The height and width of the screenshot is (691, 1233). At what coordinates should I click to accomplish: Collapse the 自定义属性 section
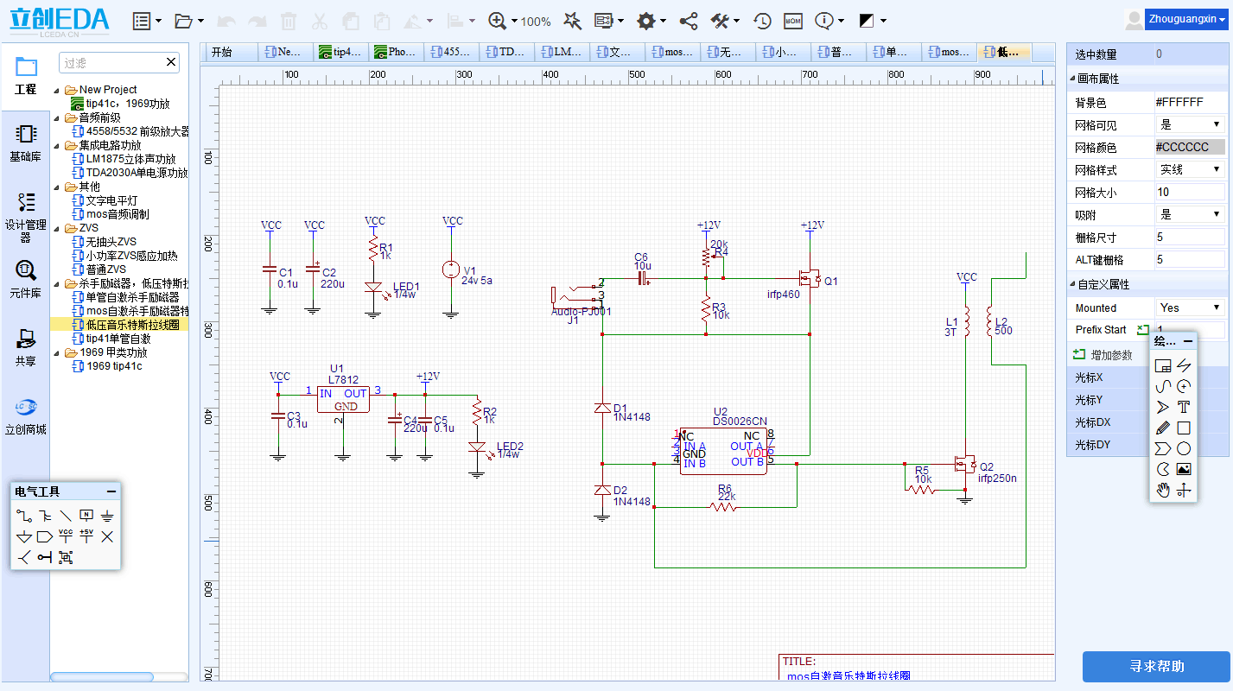pyautogui.click(x=1071, y=284)
